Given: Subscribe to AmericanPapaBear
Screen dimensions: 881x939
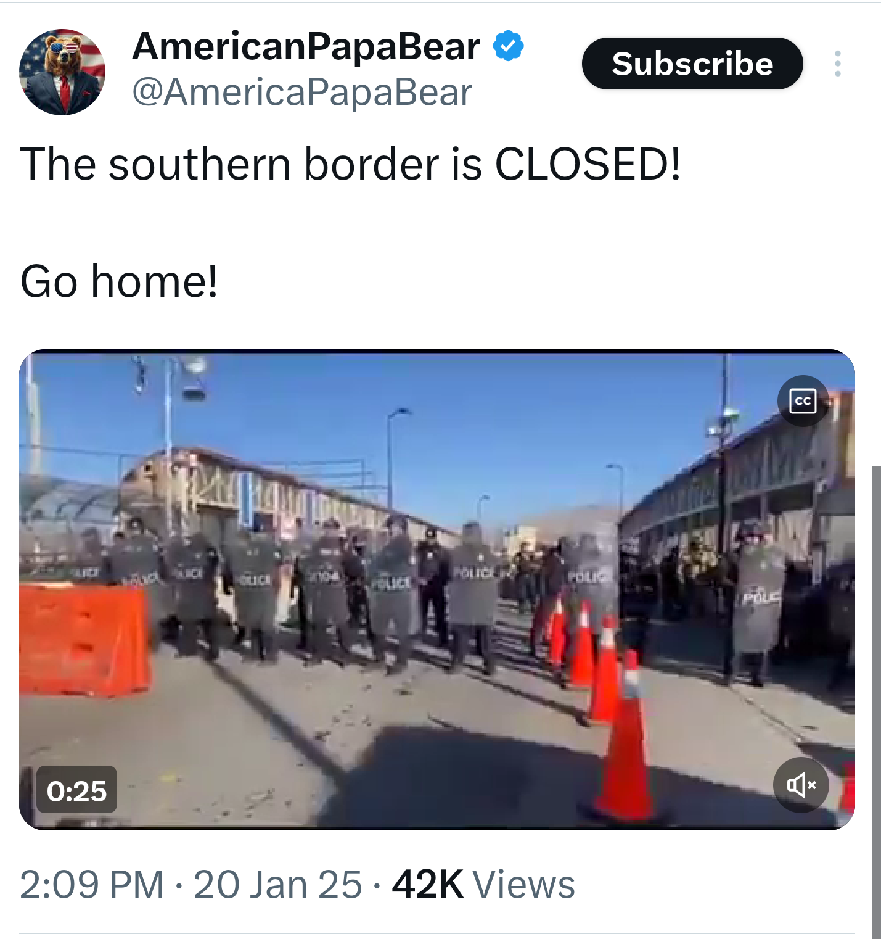Looking at the screenshot, I should coord(692,64).
